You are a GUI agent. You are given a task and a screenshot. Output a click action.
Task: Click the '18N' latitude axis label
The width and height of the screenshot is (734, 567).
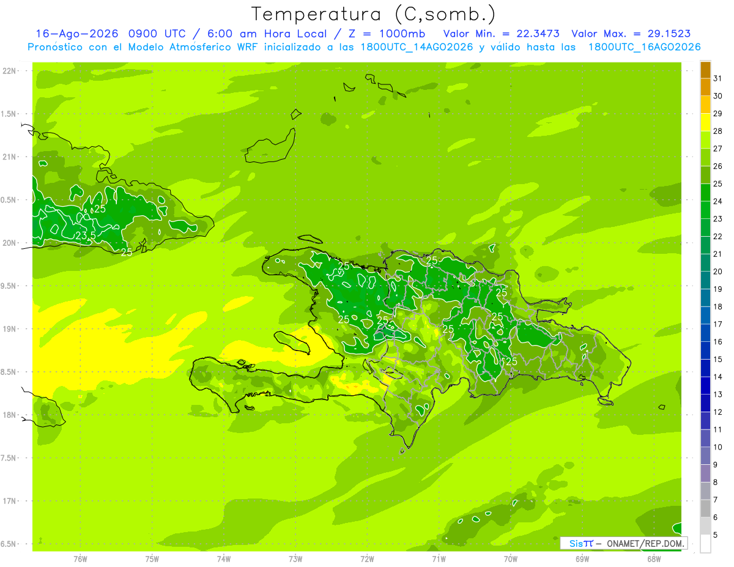click(x=10, y=415)
